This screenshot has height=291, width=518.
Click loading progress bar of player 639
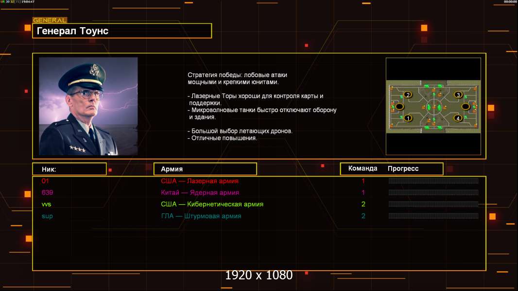point(433,193)
